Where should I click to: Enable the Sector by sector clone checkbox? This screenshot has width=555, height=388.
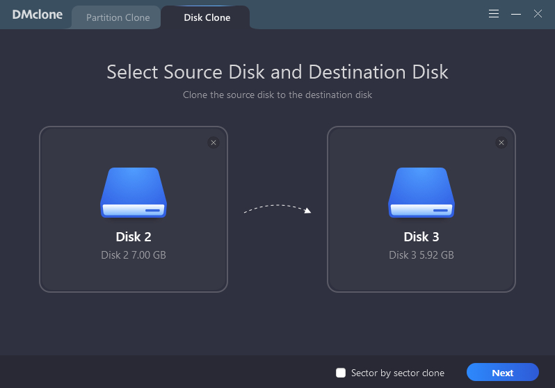click(x=341, y=373)
